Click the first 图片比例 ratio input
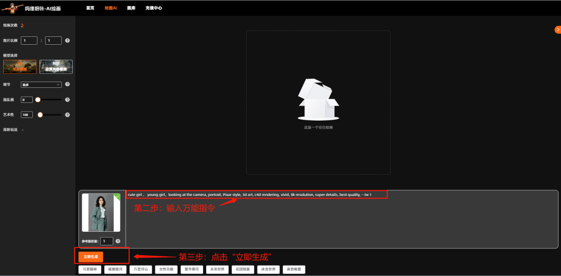This screenshot has width=561, height=276. [x=29, y=41]
